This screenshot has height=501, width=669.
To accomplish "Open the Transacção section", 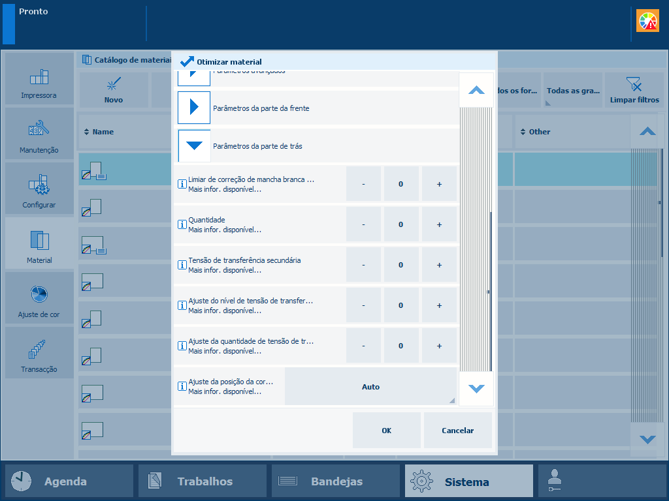I will pos(39,353).
